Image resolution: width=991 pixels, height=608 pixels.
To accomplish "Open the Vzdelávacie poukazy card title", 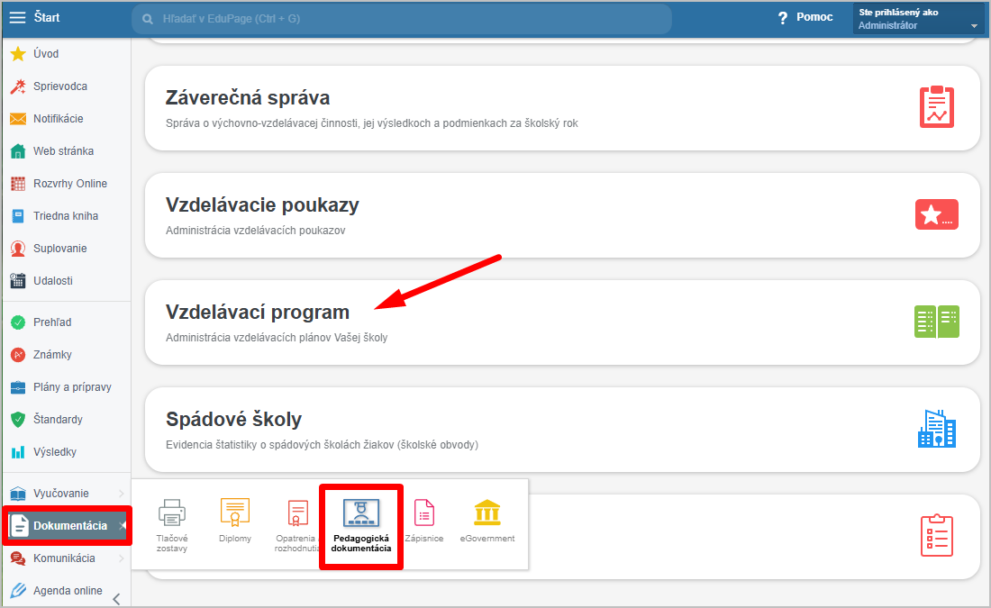I will [x=262, y=204].
